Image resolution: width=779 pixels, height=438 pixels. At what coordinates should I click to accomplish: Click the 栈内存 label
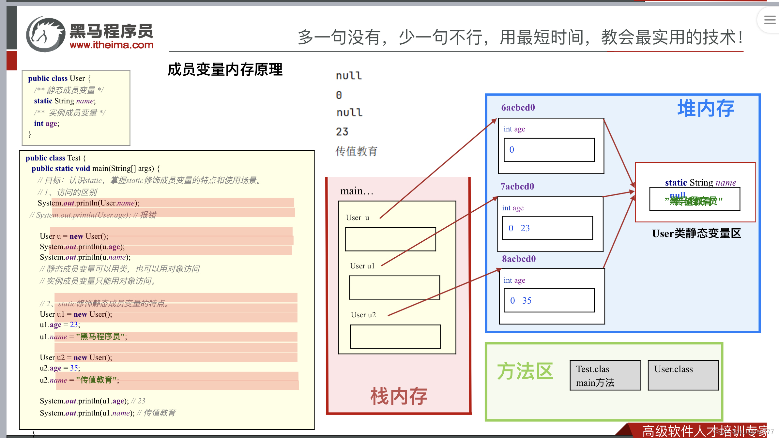399,396
